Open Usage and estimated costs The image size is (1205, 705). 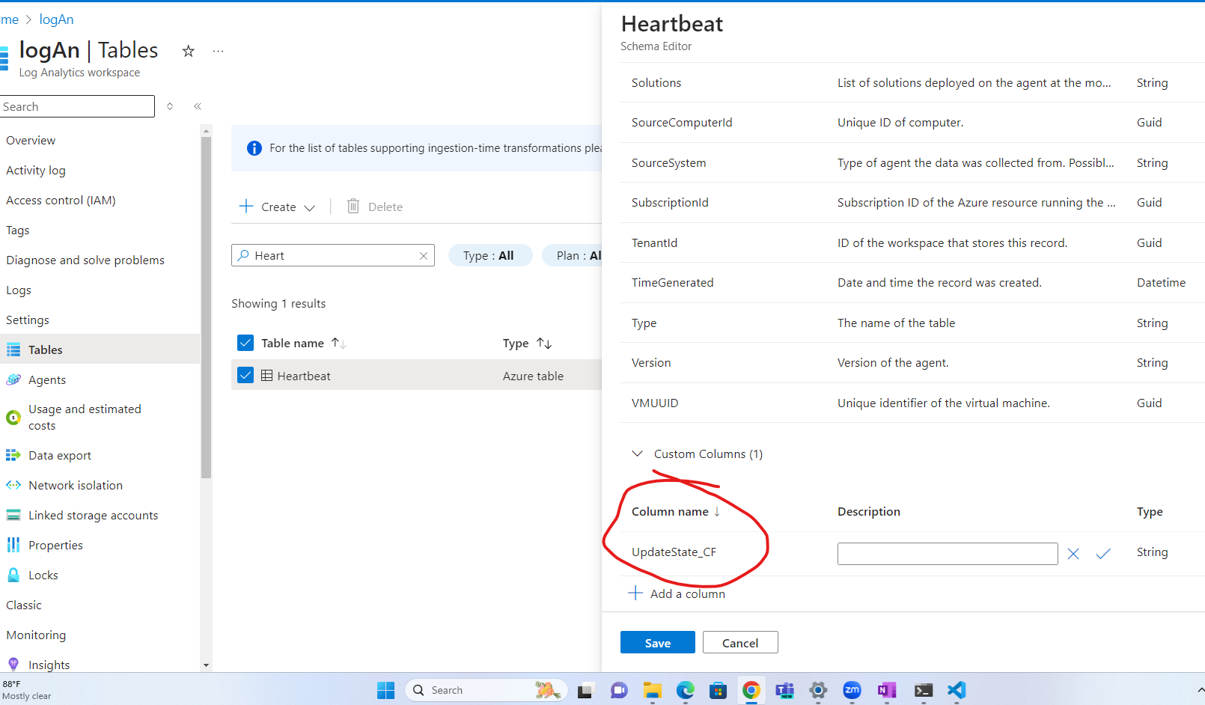click(85, 417)
